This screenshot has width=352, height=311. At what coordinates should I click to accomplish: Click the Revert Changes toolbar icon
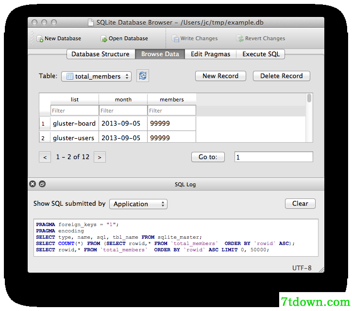tap(240, 39)
